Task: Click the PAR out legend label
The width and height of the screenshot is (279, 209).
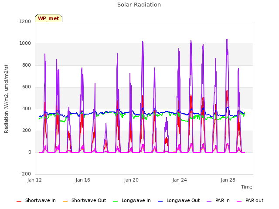Action: tap(254, 200)
